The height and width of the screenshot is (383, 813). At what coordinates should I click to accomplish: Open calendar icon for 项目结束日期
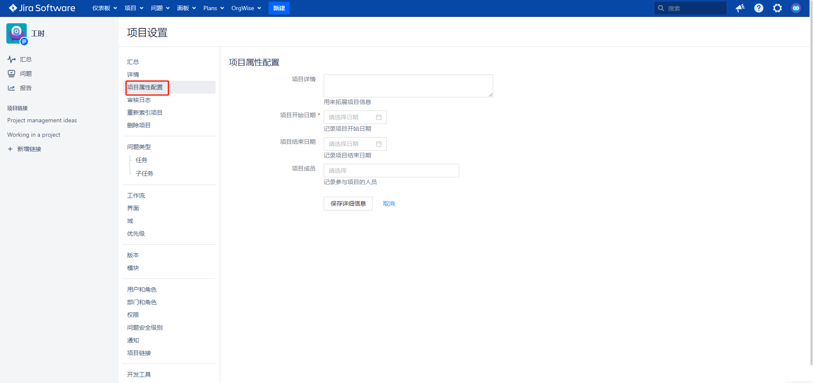(x=379, y=144)
